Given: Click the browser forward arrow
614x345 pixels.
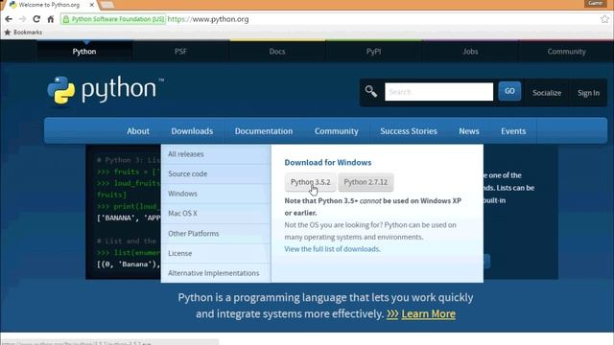Looking at the screenshot, I should pos(23,19).
